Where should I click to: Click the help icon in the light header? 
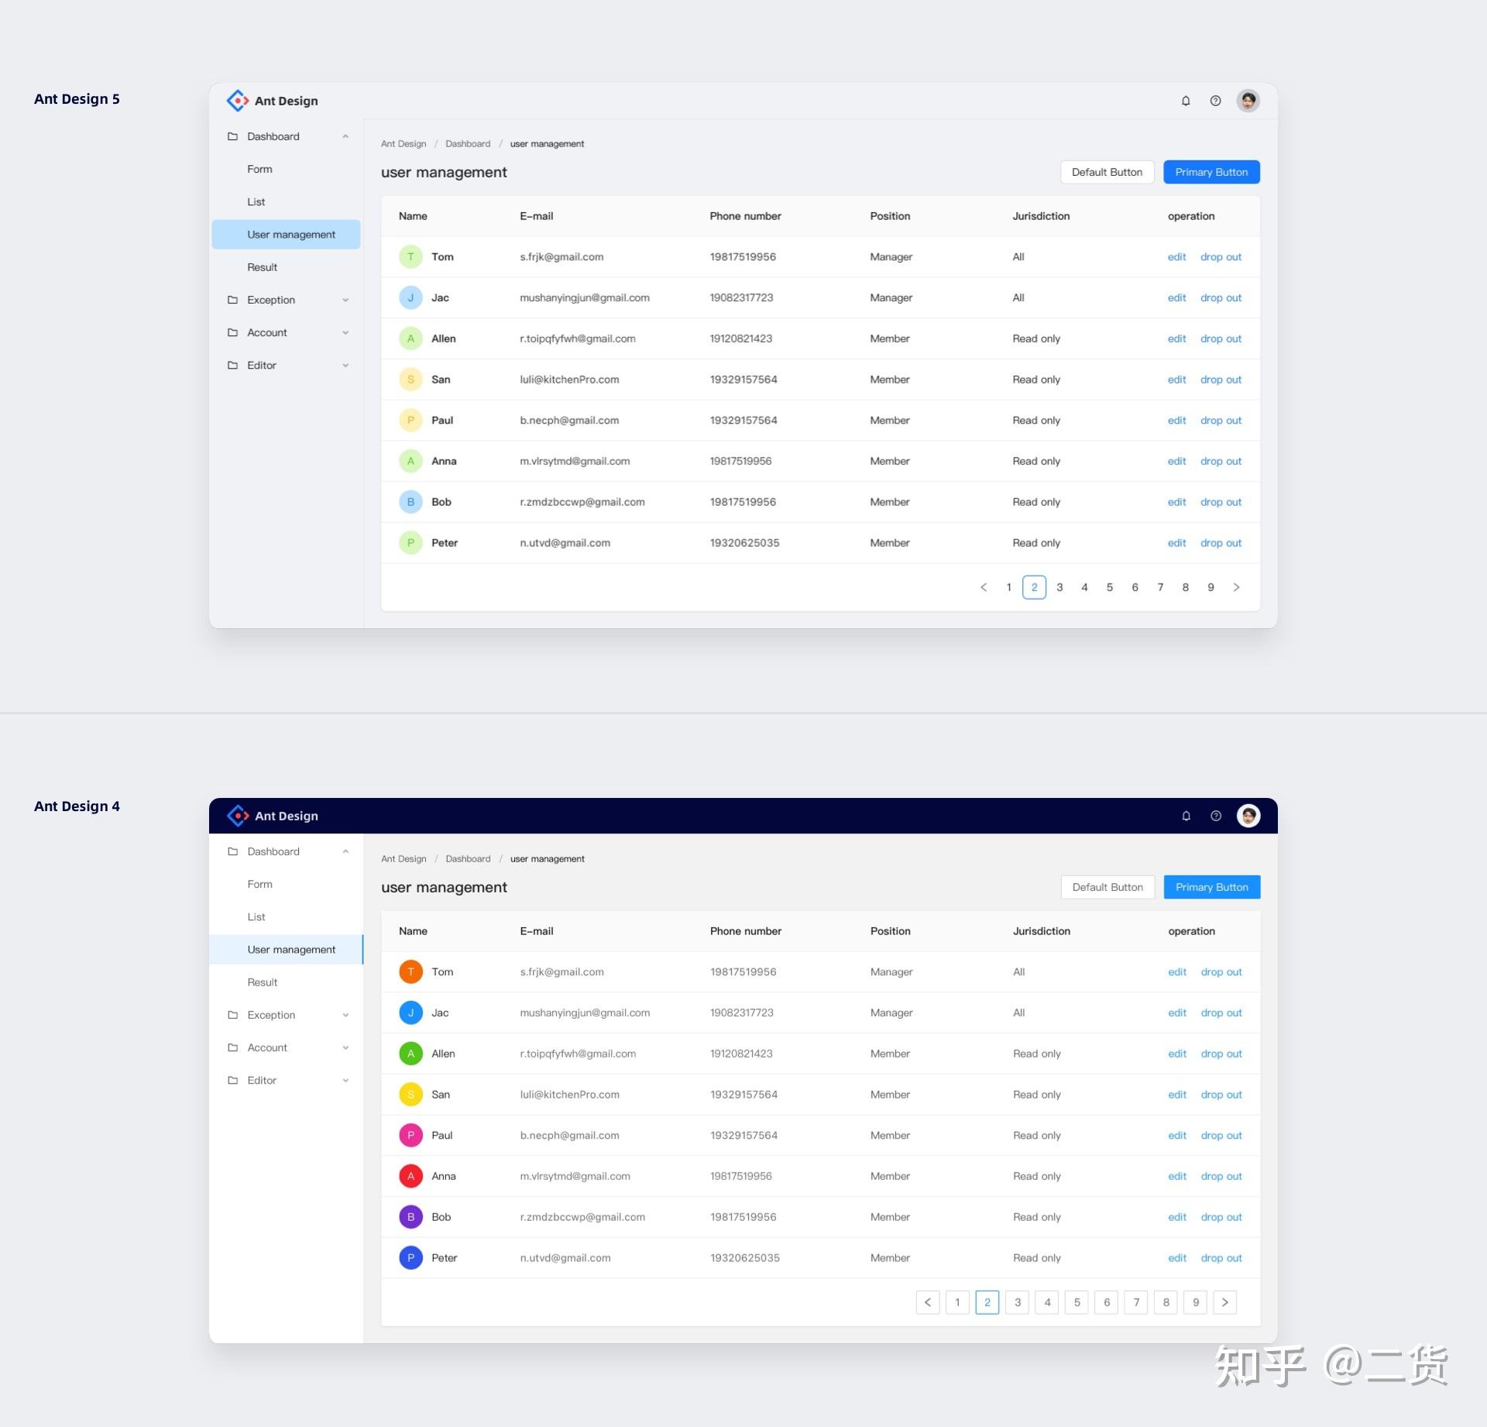1215,101
